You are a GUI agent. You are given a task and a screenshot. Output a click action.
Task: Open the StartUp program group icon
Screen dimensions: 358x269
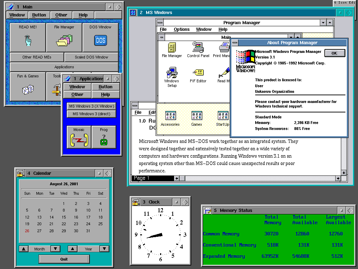coord(223,116)
